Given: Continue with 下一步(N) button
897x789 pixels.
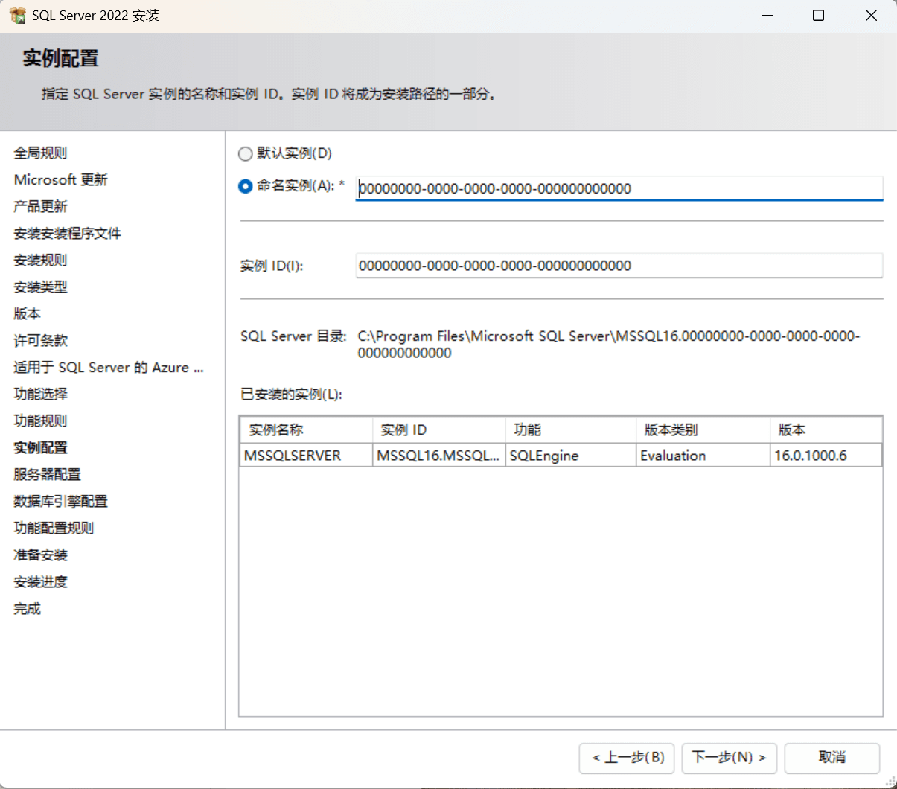Looking at the screenshot, I should (730, 758).
